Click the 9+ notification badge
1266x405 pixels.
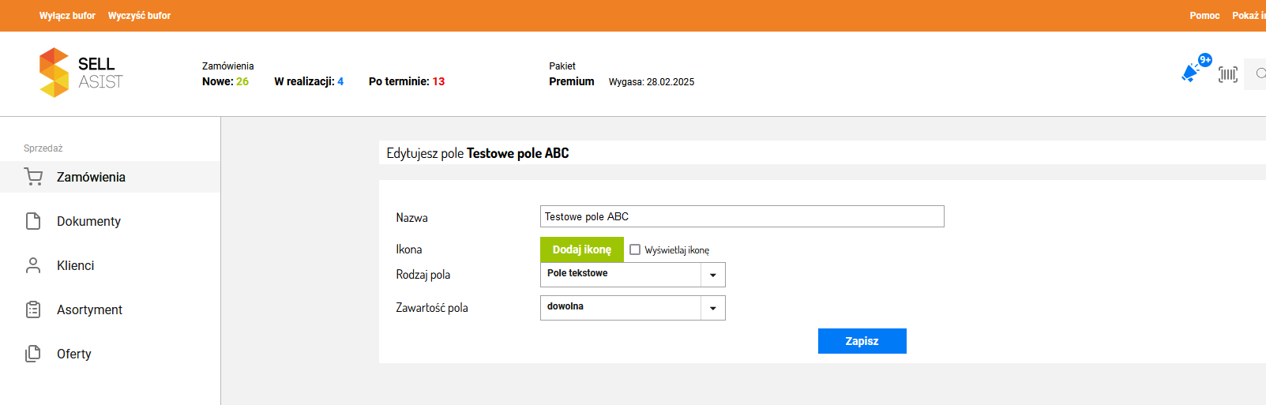[1205, 60]
